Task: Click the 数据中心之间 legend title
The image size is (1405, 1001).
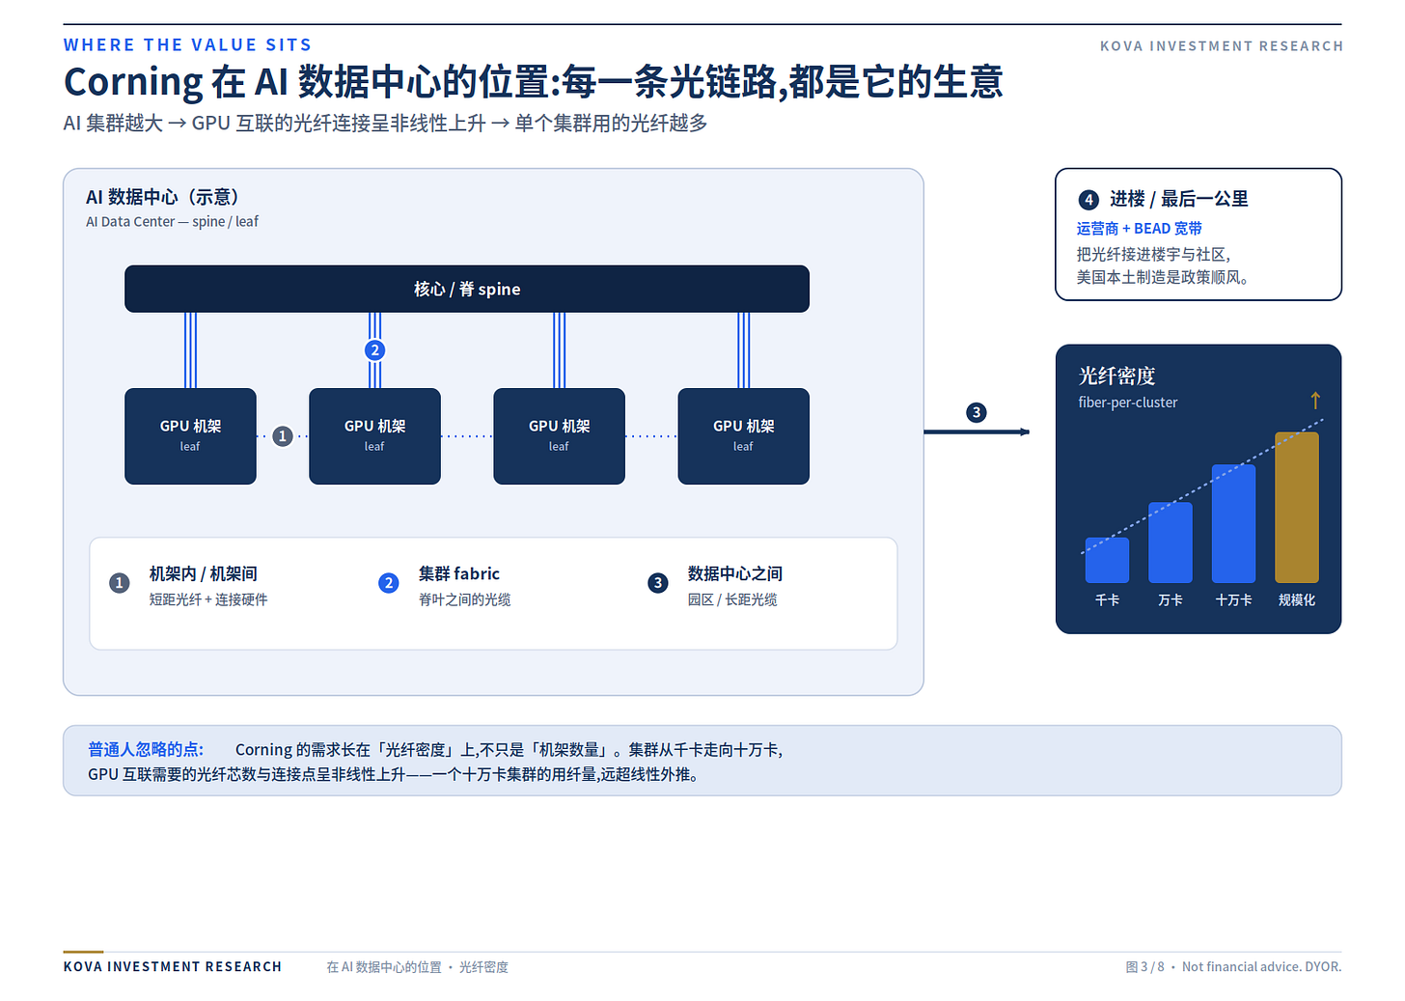Action: [x=734, y=573]
